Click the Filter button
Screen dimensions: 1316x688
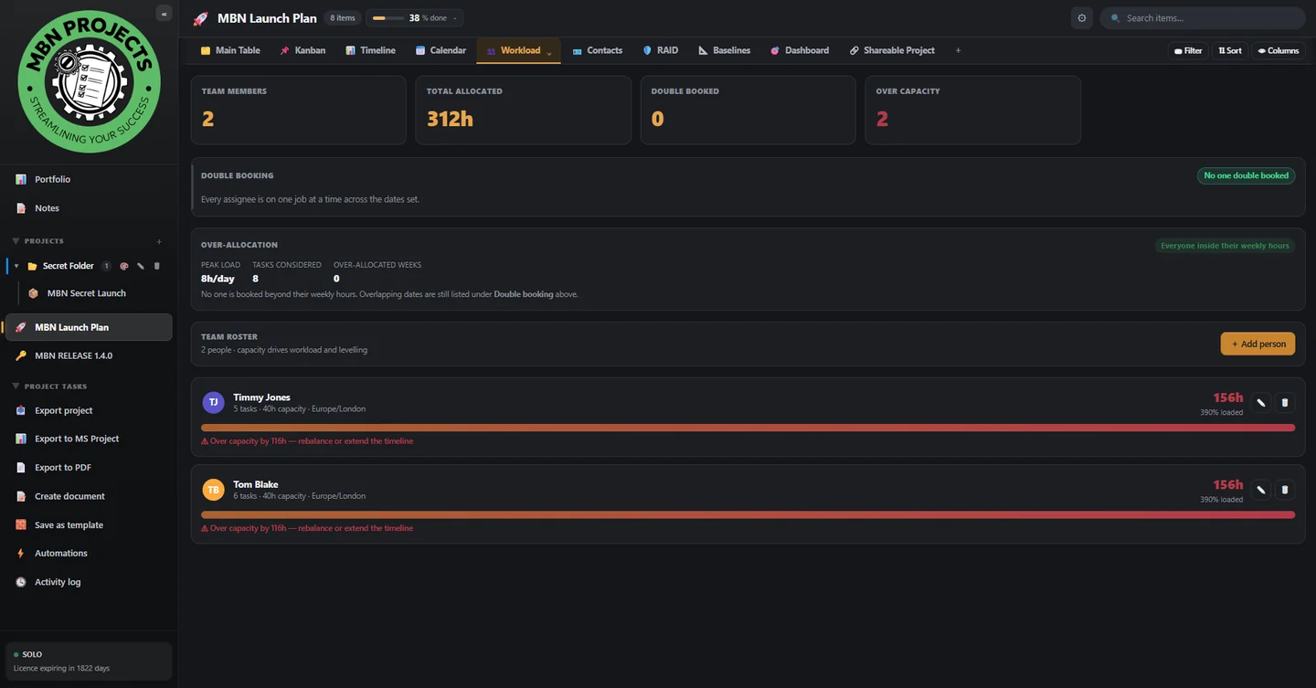(x=1188, y=50)
